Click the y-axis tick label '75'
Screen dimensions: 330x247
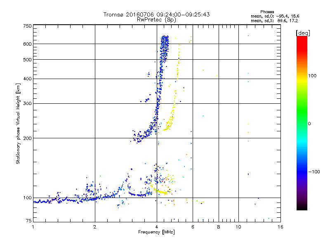(x=29, y=221)
